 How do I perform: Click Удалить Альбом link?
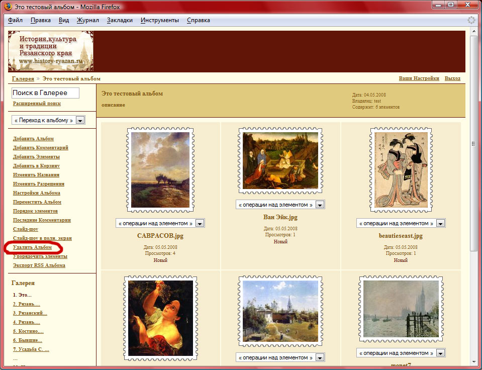pyautogui.click(x=32, y=247)
